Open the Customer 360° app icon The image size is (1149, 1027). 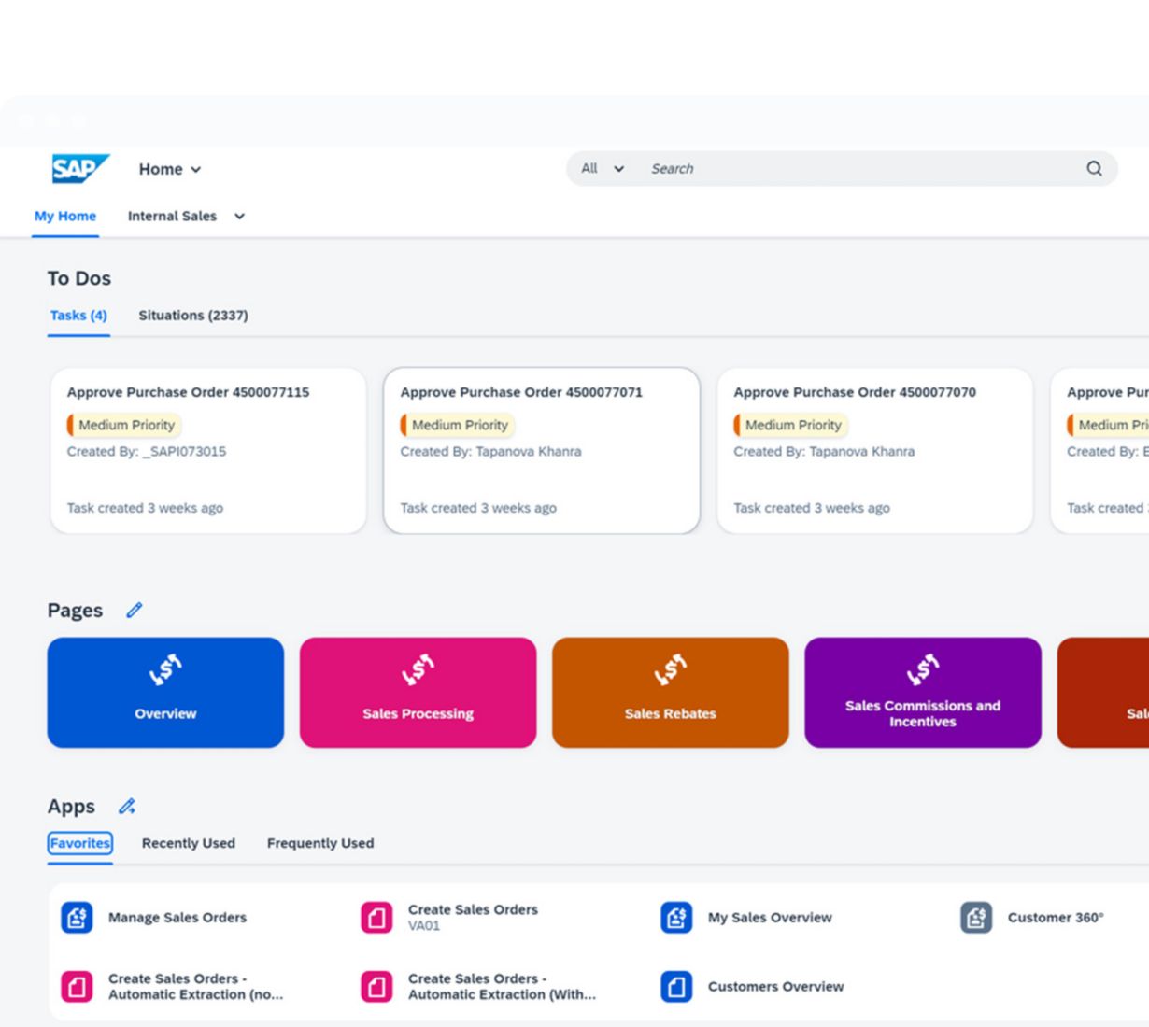(x=976, y=918)
